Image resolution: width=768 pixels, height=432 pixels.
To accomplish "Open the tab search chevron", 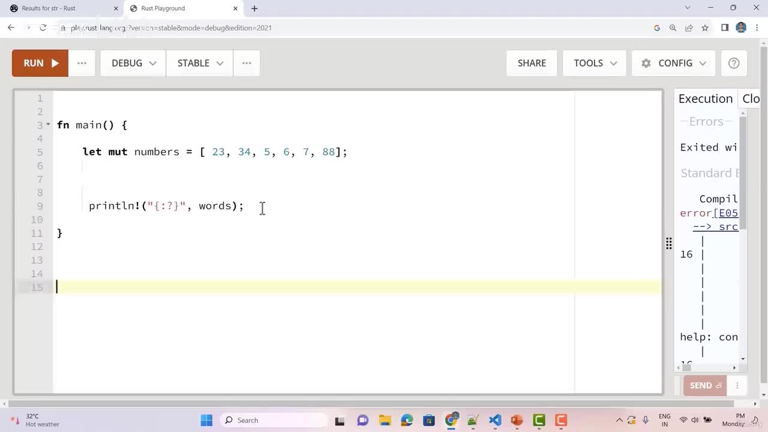I will (688, 8).
